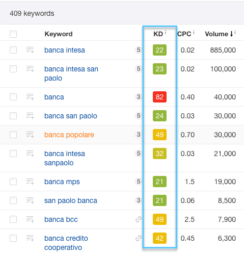Click add-to-list icon for san paolo banca
Screen dimensions: 244x256
[x=30, y=200]
